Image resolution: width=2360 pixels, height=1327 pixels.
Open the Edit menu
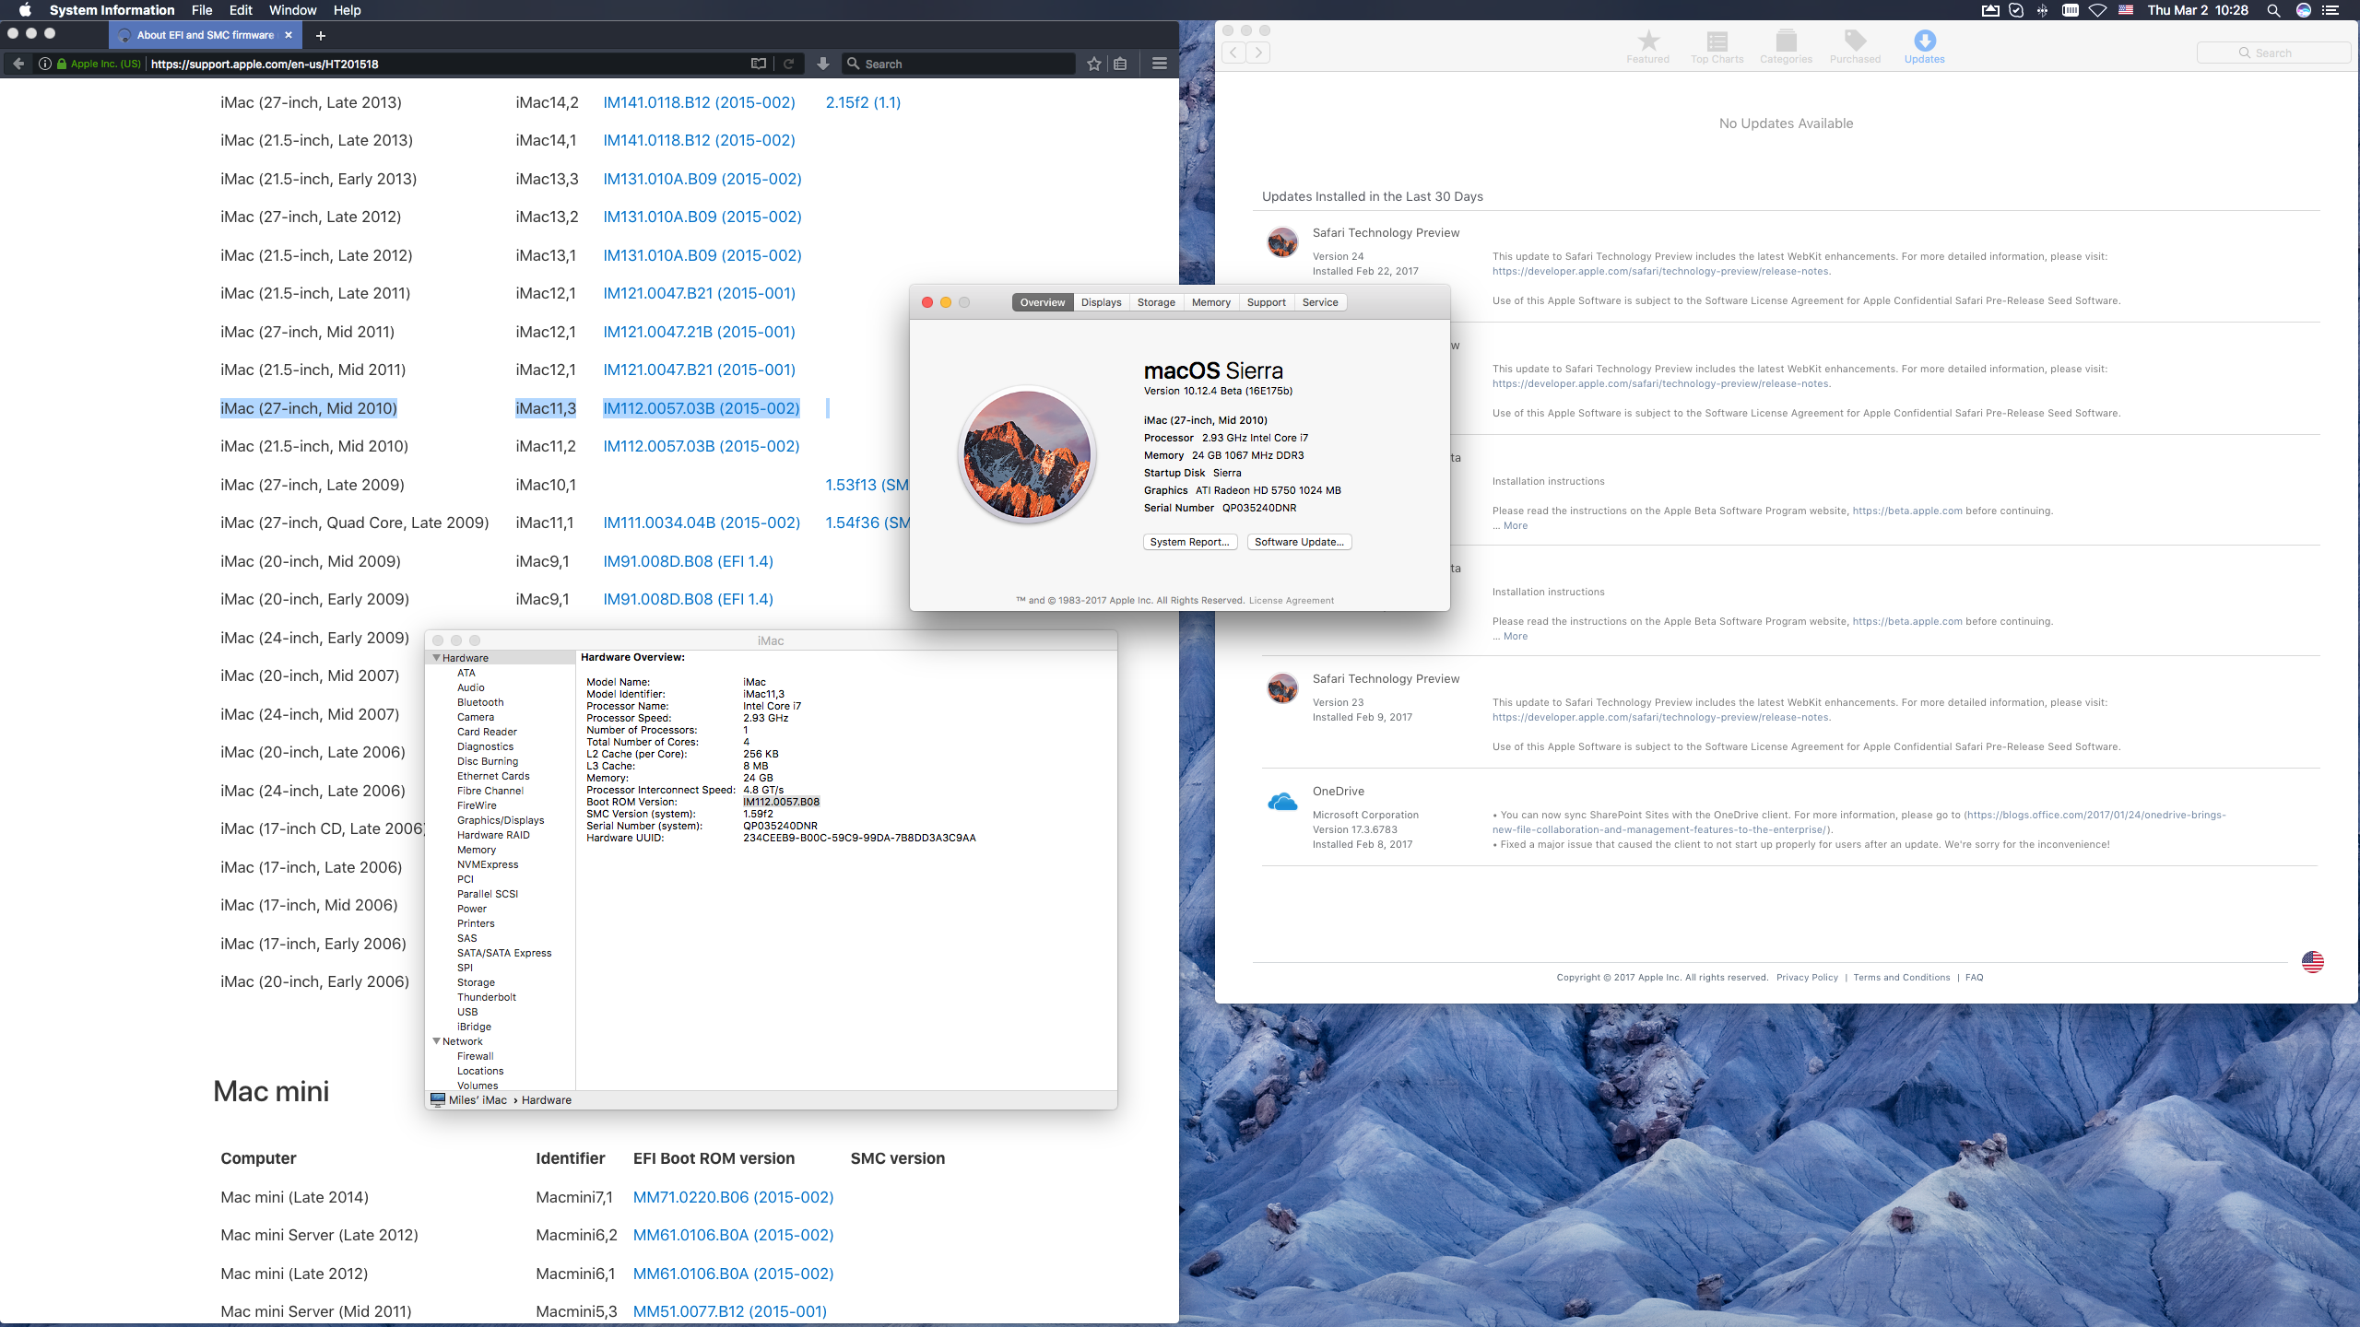[241, 10]
